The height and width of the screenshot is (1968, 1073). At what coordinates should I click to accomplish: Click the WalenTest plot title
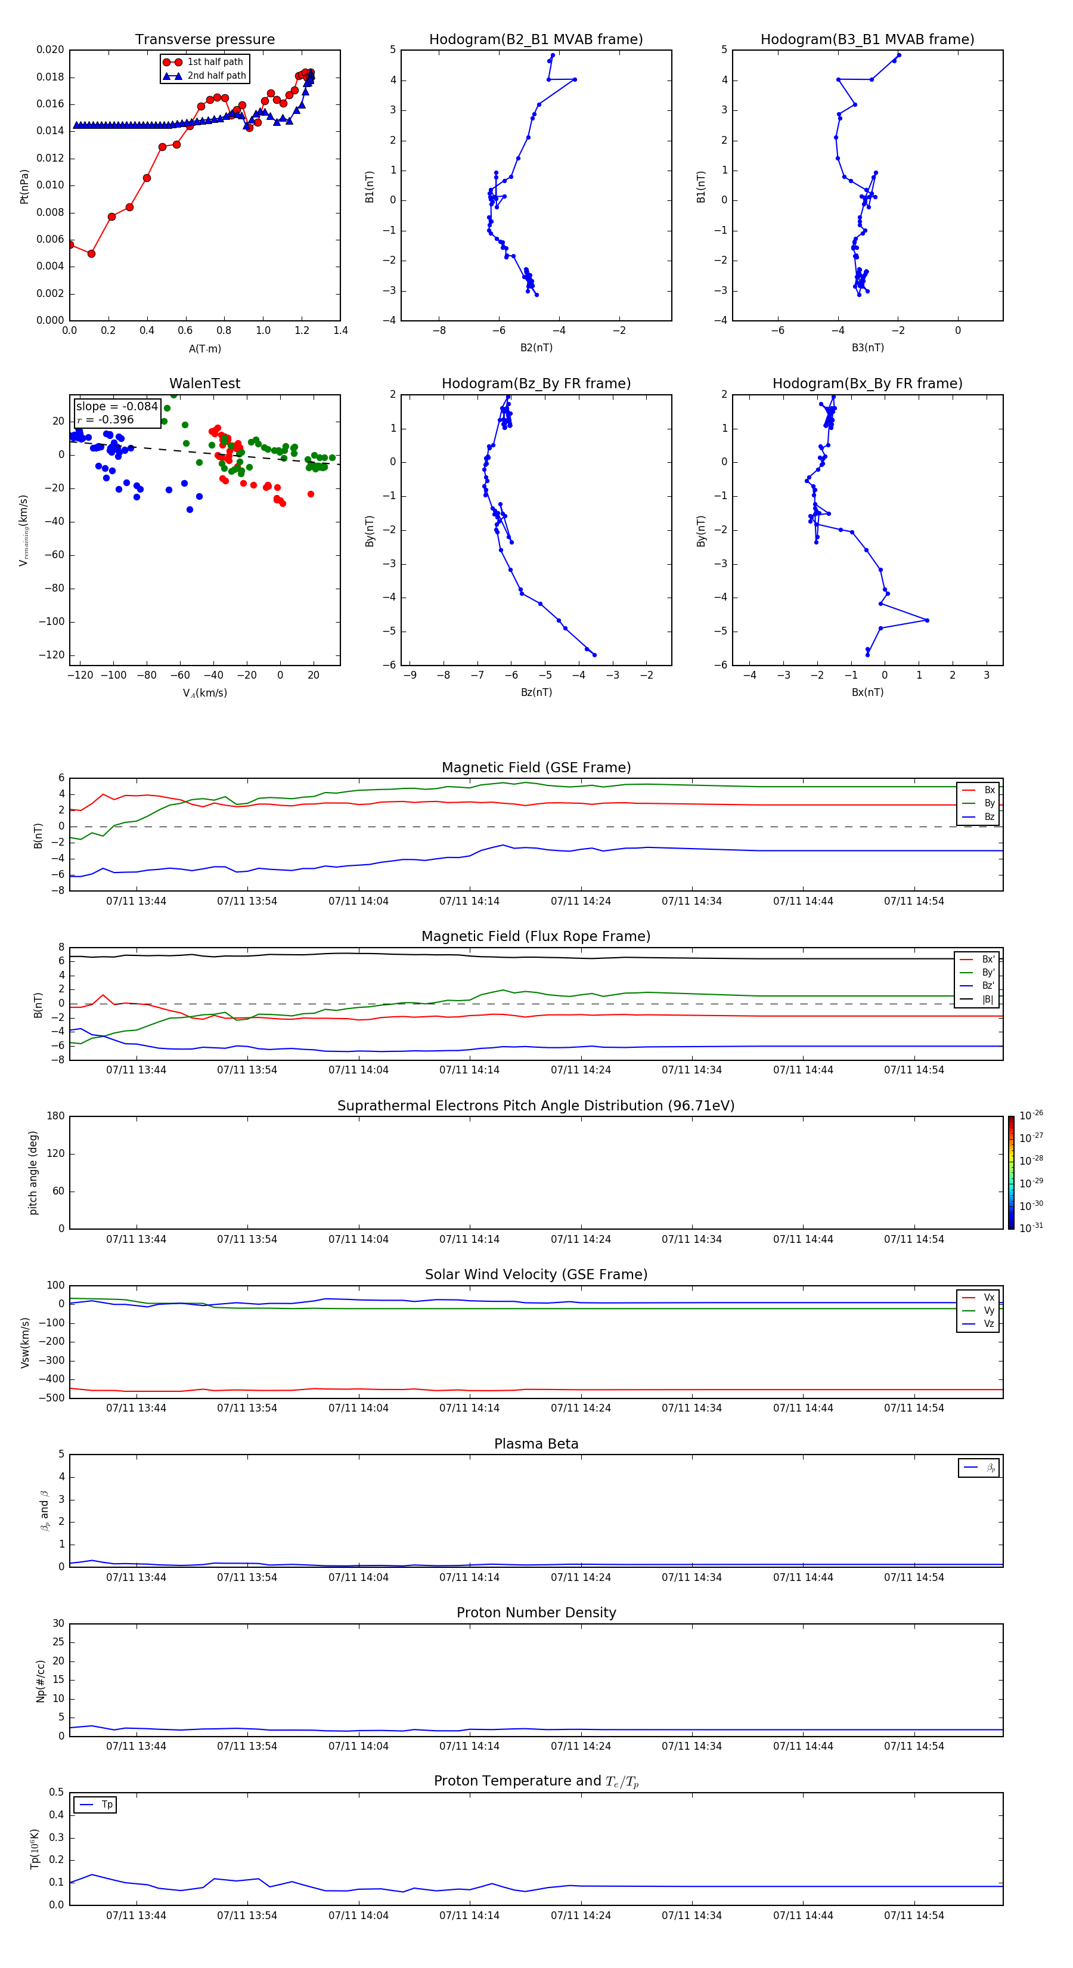204,383
